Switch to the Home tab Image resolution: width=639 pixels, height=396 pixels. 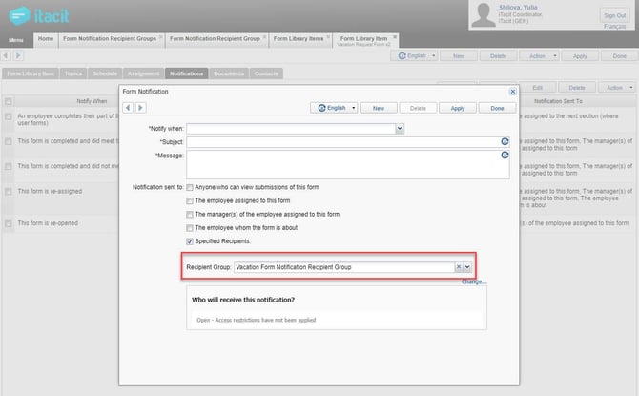point(46,39)
